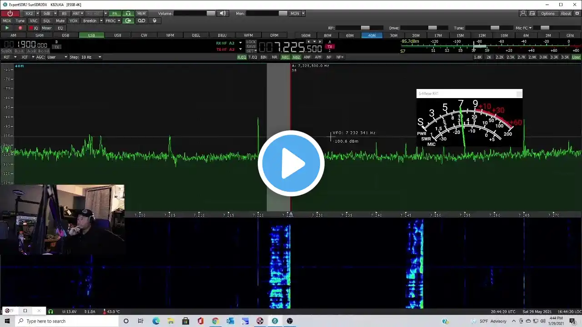Open the MON dropdown arrow

(x=303, y=14)
